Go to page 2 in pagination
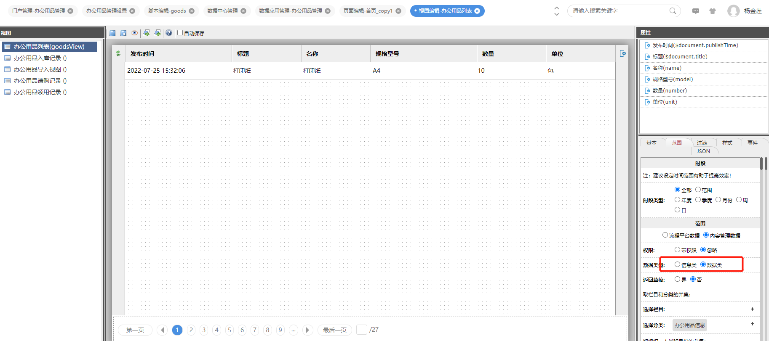The width and height of the screenshot is (769, 341). click(x=191, y=330)
